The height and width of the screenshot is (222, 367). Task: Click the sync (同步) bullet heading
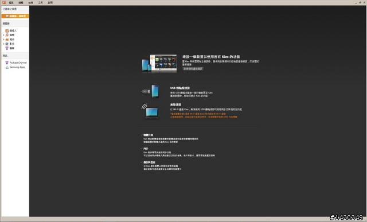(146, 149)
